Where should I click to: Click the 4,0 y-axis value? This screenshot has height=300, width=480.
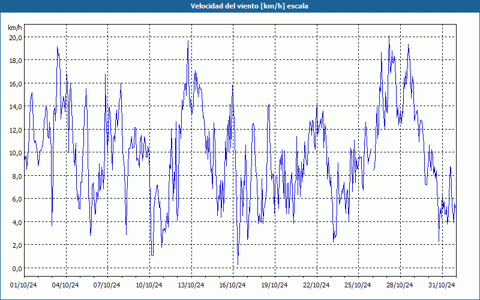[x=17, y=223]
